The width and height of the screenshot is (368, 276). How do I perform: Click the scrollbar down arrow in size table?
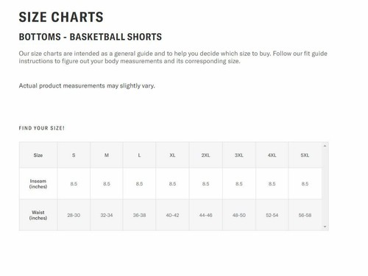(x=325, y=227)
